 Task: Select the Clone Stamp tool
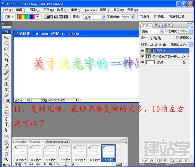click(6, 84)
